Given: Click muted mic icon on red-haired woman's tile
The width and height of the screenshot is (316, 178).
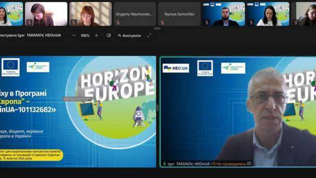Looking at the screenshot, I should (x=74, y=22).
